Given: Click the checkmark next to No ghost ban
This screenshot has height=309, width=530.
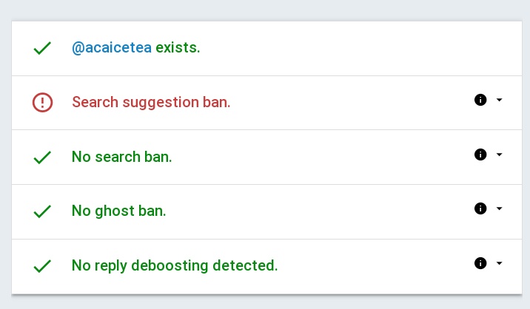Looking at the screenshot, I should click(x=42, y=211).
